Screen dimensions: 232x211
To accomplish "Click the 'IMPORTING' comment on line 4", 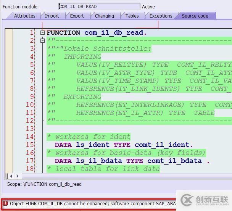I will (82, 57).
